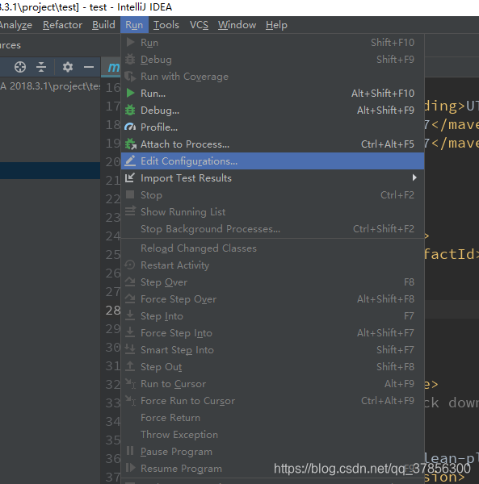Open the Tools menu
479x484 pixels.
click(x=166, y=25)
